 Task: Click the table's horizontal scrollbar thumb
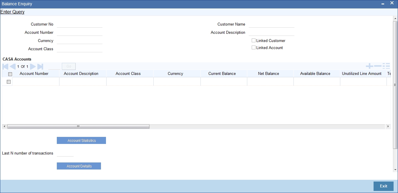78,126
